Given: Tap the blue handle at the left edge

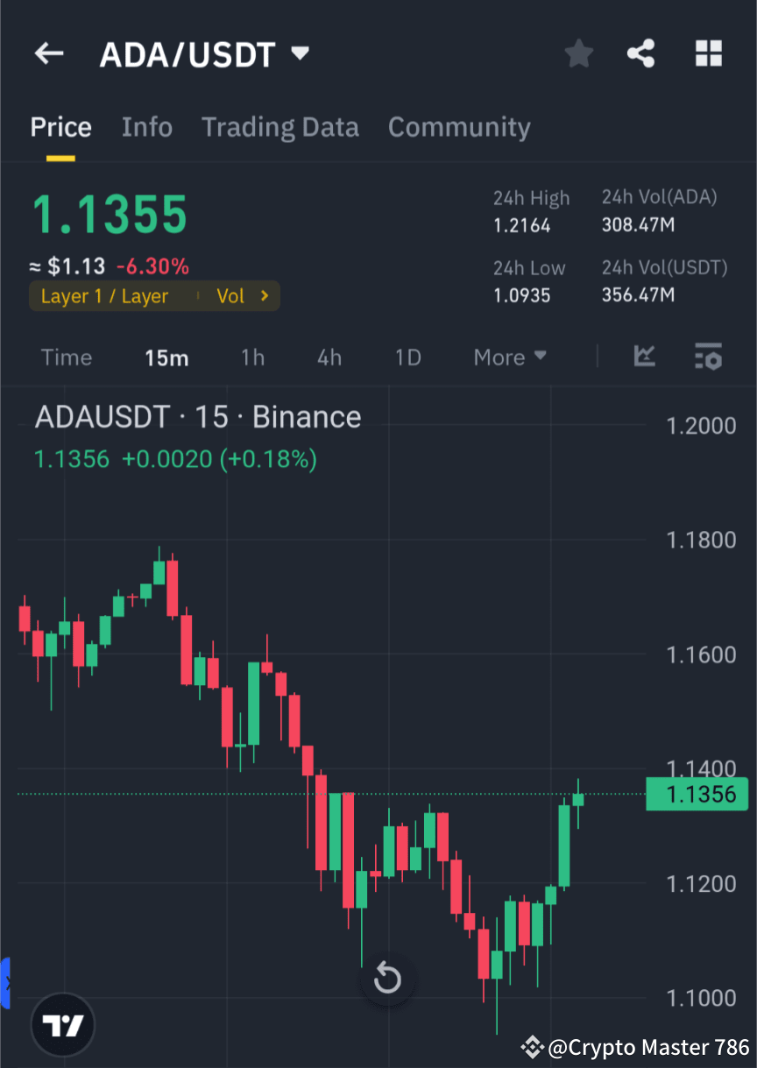Looking at the screenshot, I should pos(5,981).
